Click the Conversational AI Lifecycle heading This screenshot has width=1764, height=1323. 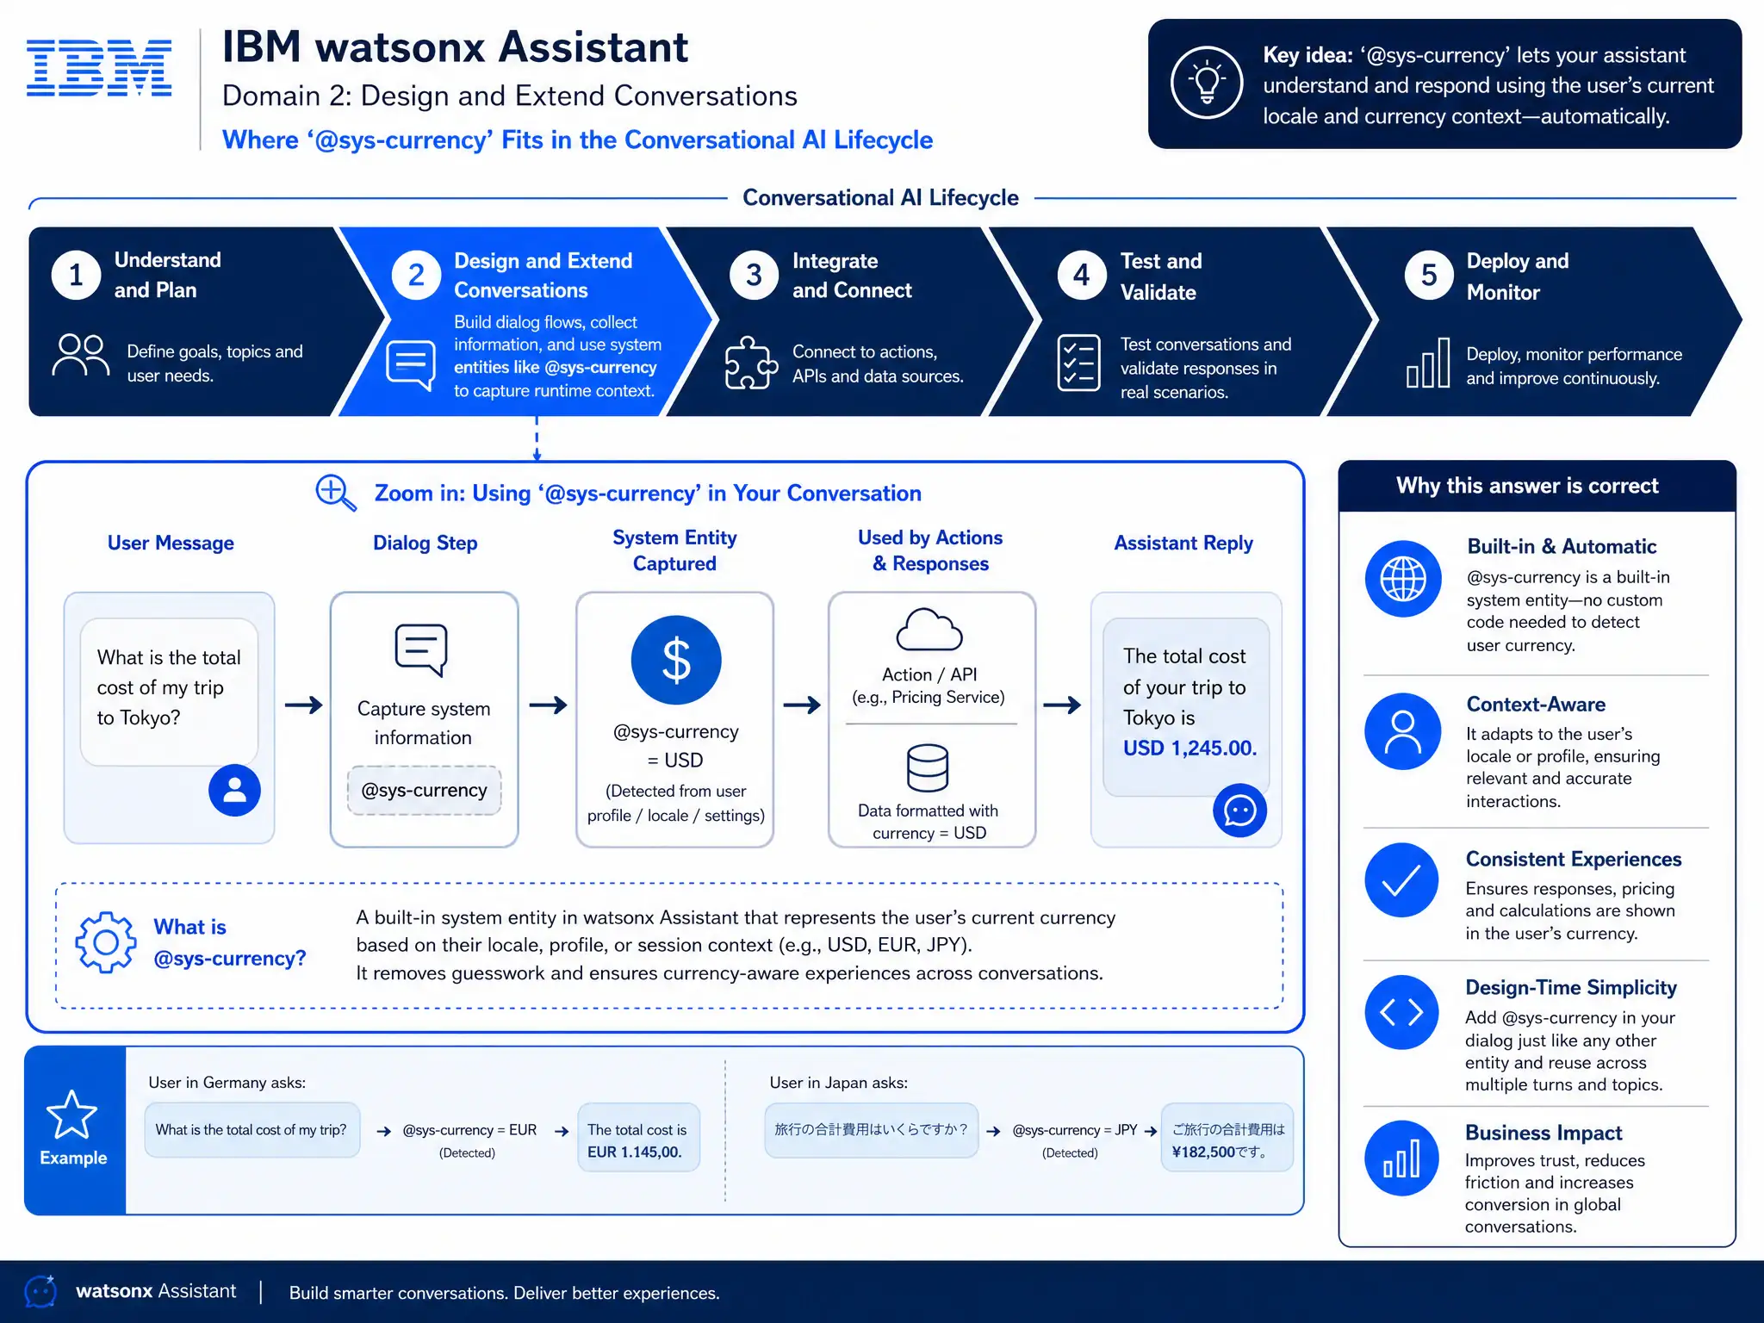[880, 197]
